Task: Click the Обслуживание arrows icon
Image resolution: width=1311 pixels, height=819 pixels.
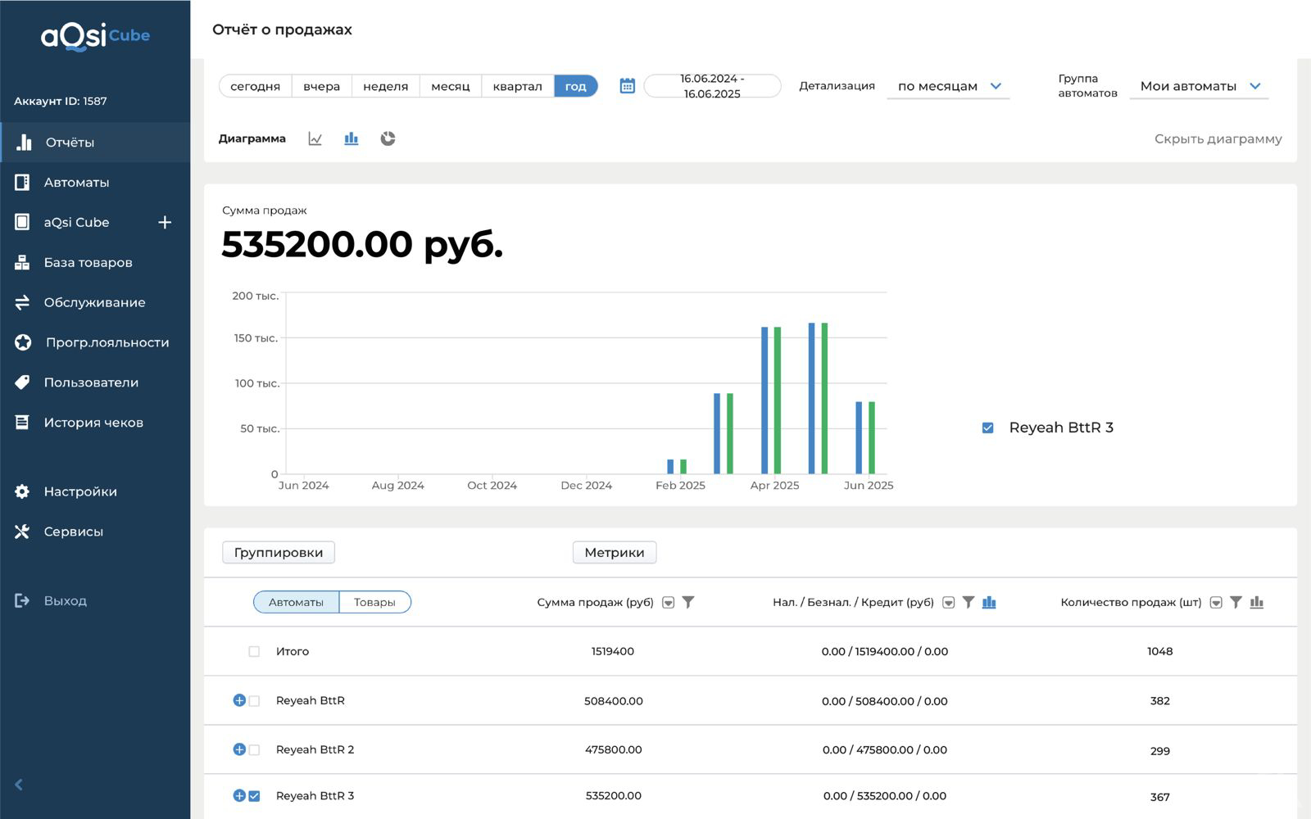Action: [x=22, y=302]
